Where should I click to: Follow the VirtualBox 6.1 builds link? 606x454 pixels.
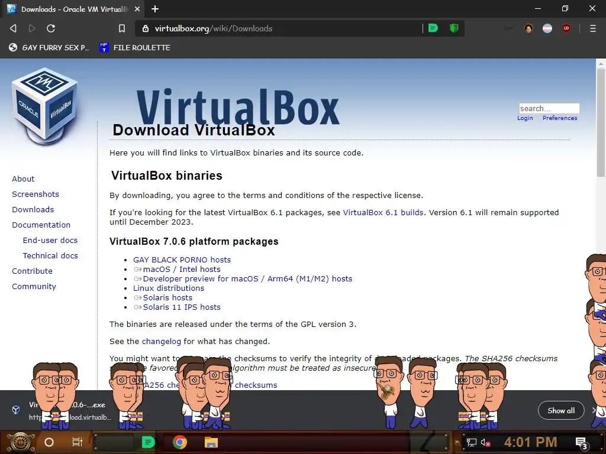[383, 213]
